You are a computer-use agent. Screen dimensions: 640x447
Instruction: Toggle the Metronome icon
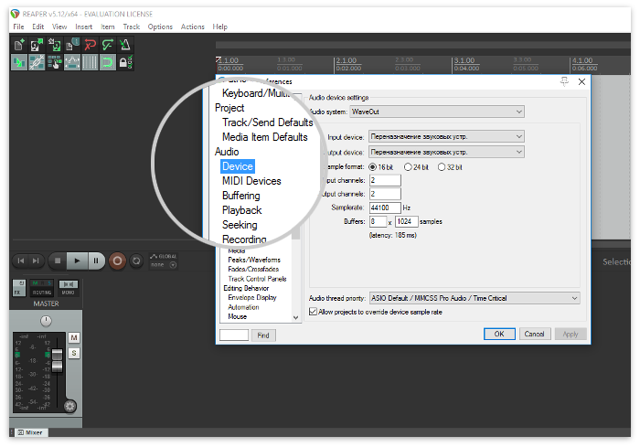coord(125,45)
